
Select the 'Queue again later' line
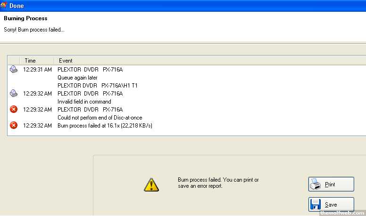pos(77,78)
